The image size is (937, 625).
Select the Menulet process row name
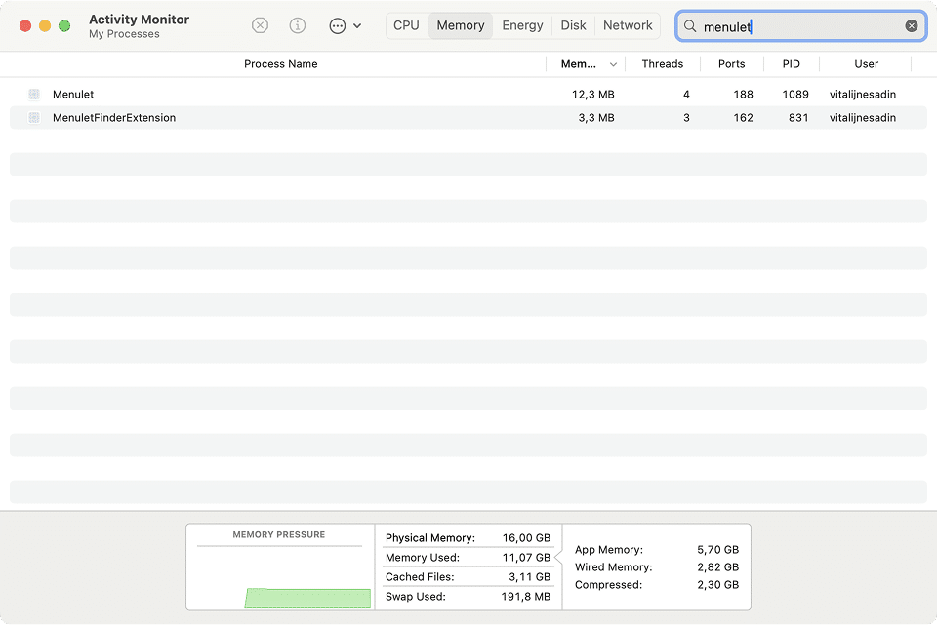pyautogui.click(x=73, y=95)
